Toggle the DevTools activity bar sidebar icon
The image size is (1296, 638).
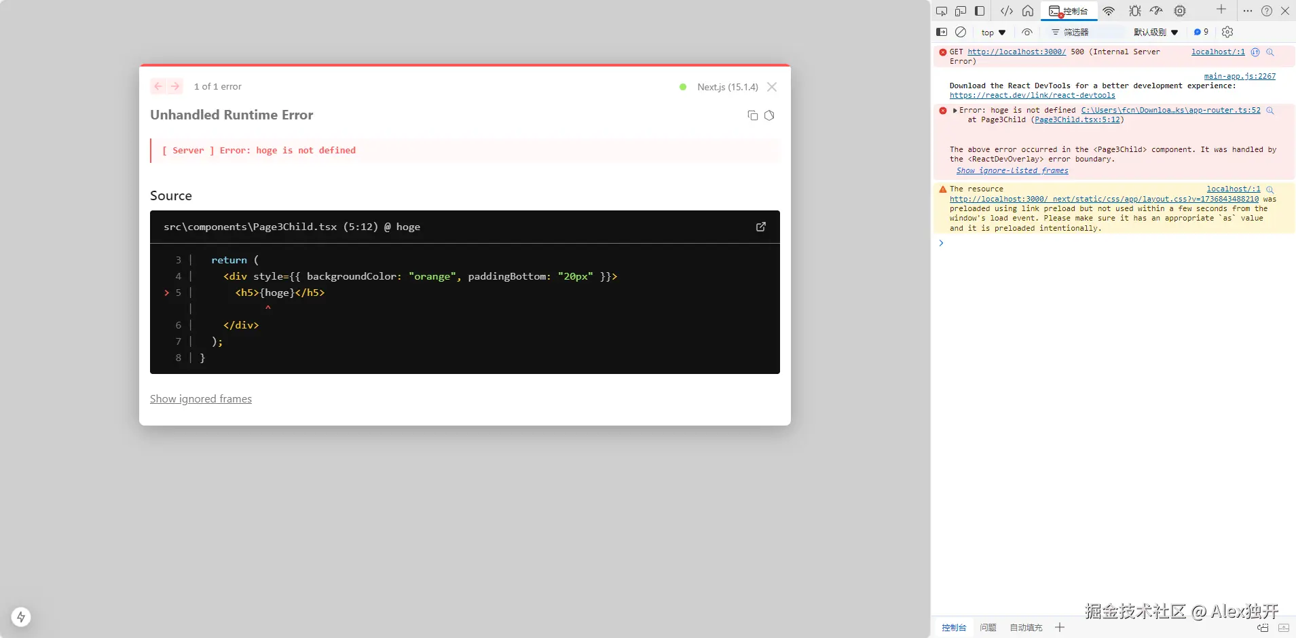980,11
